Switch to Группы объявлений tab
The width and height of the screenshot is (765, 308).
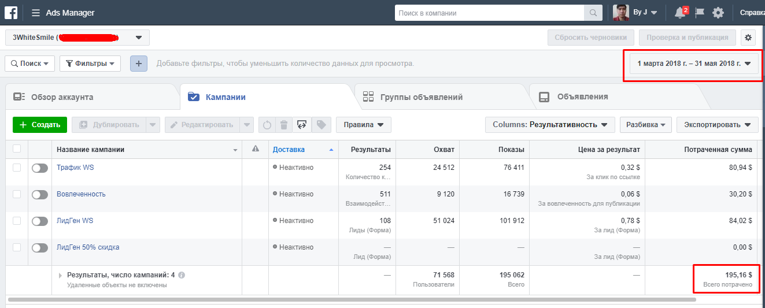click(421, 97)
